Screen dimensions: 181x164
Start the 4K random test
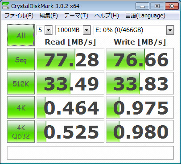pos(21,107)
